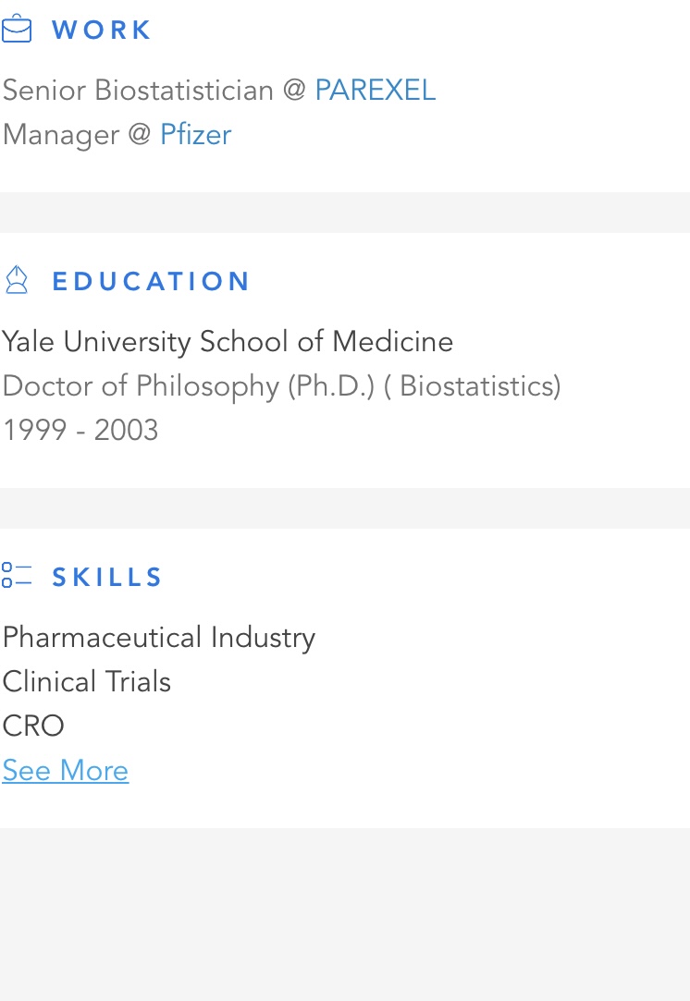This screenshot has height=1001, width=690.
Task: Select the CRO skill entry
Action: 33,726
